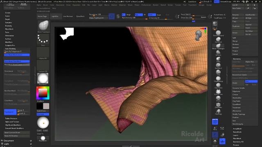Click Reset All Brushes
262x147 pixels.
tap(17, 136)
